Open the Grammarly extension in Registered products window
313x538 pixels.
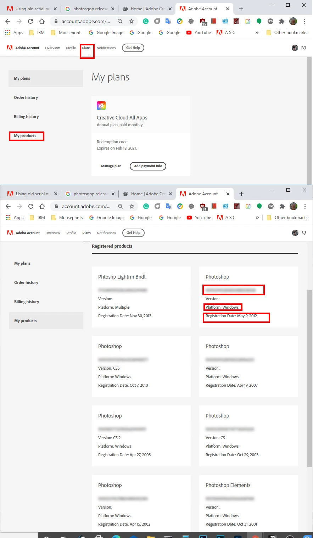click(146, 206)
